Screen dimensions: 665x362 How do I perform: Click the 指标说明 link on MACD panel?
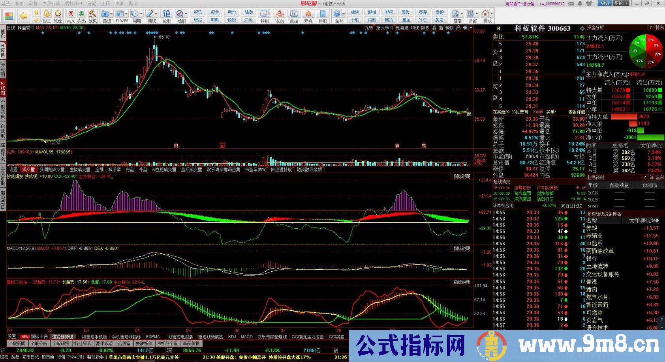pos(462,248)
